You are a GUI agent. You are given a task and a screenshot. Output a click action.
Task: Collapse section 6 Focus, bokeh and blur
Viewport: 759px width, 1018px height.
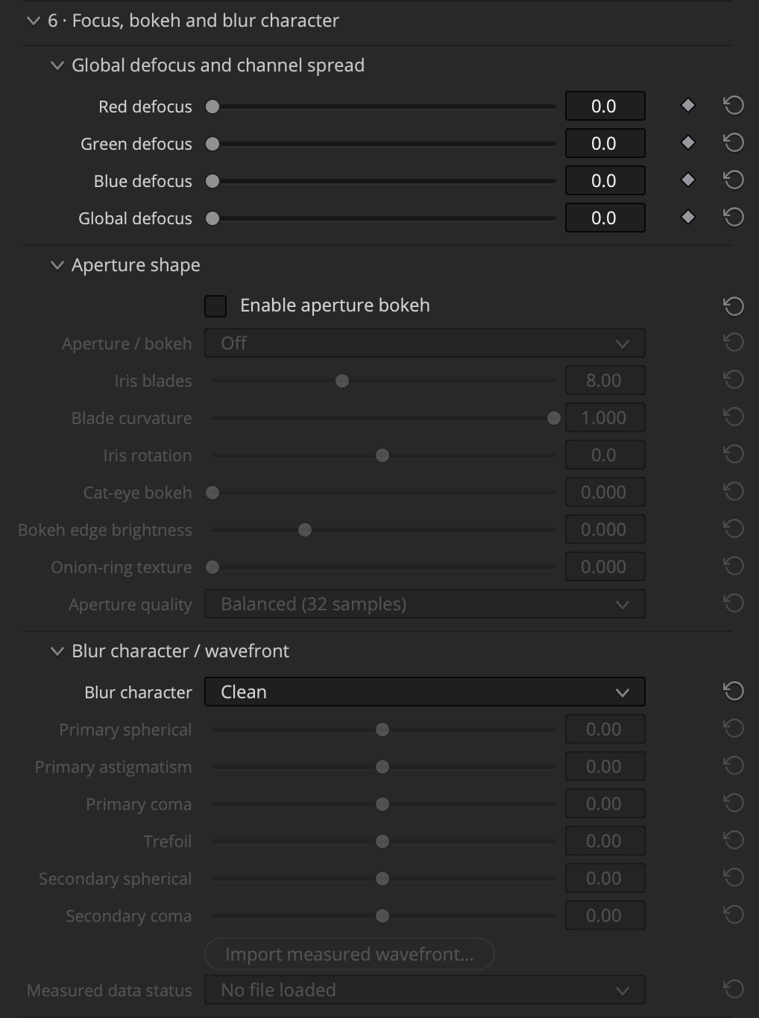tap(33, 21)
